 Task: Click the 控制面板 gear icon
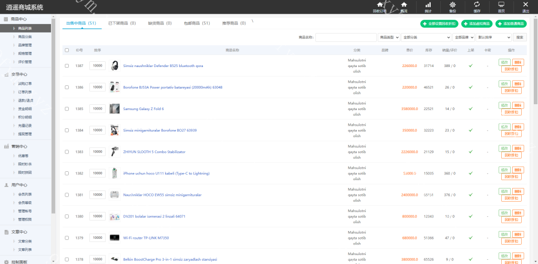(6, 262)
